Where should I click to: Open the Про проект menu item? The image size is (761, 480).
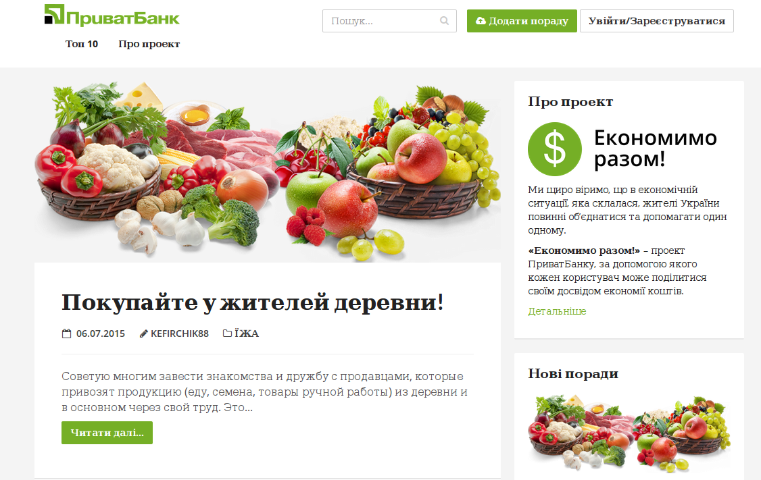pyautogui.click(x=149, y=44)
